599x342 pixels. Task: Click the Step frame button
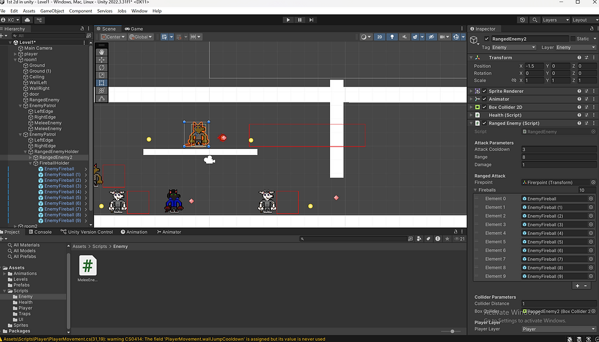(311, 20)
